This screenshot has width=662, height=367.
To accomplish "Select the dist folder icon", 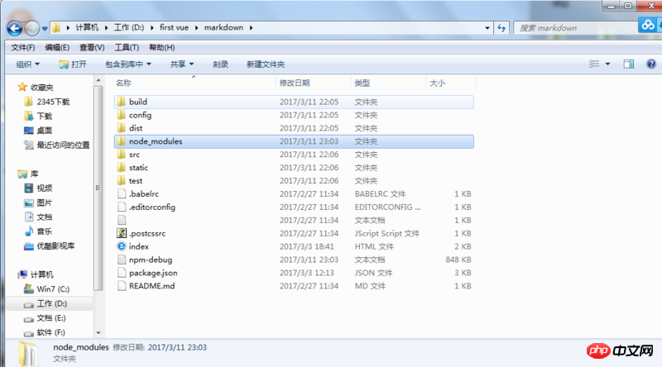I will (121, 128).
